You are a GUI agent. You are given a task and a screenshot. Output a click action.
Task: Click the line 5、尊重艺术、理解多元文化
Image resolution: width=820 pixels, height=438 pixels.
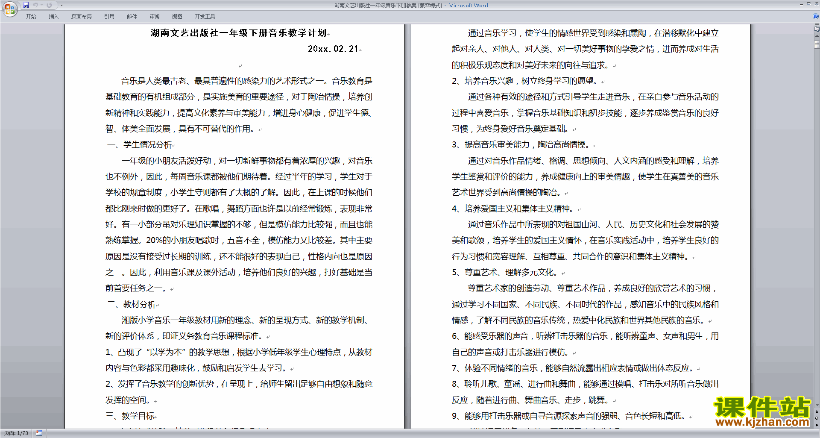tap(505, 272)
